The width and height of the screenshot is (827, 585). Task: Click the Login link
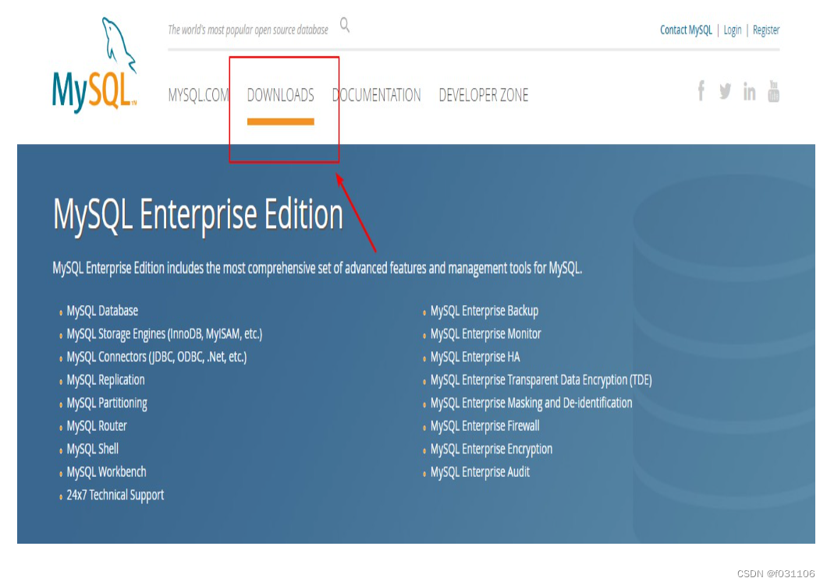[x=732, y=30]
